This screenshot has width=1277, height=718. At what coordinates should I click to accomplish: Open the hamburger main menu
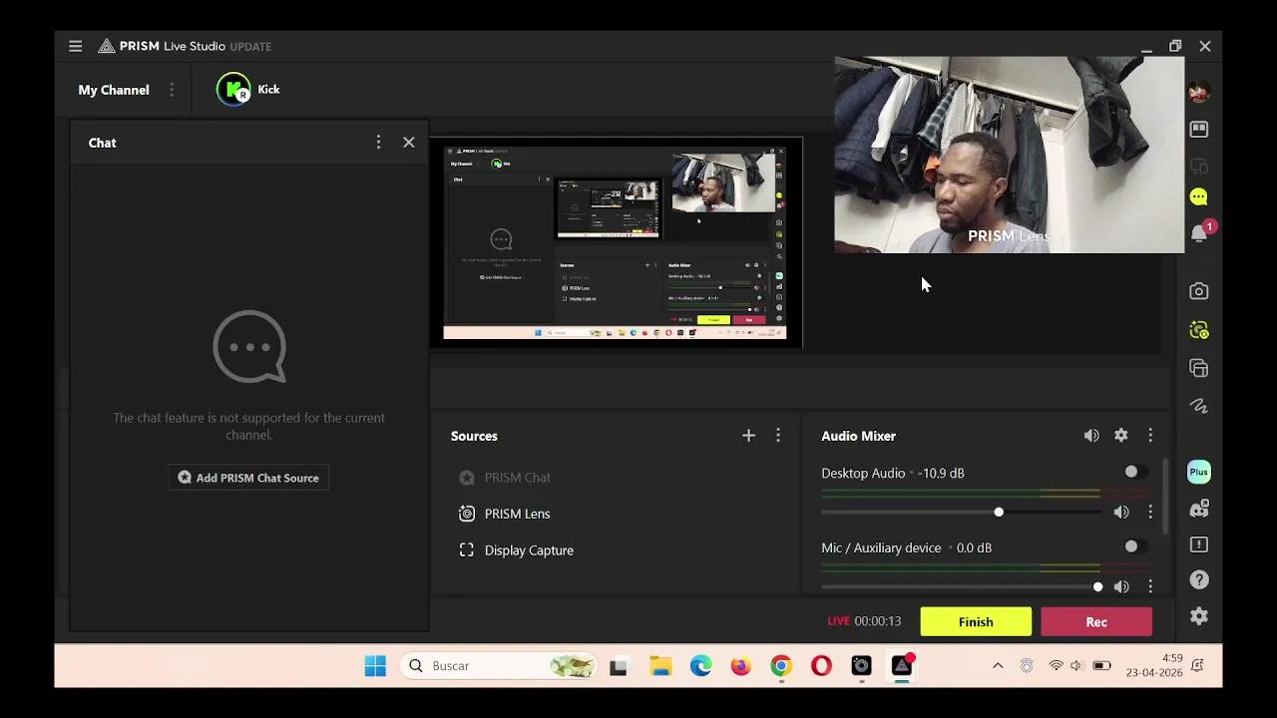click(x=75, y=46)
